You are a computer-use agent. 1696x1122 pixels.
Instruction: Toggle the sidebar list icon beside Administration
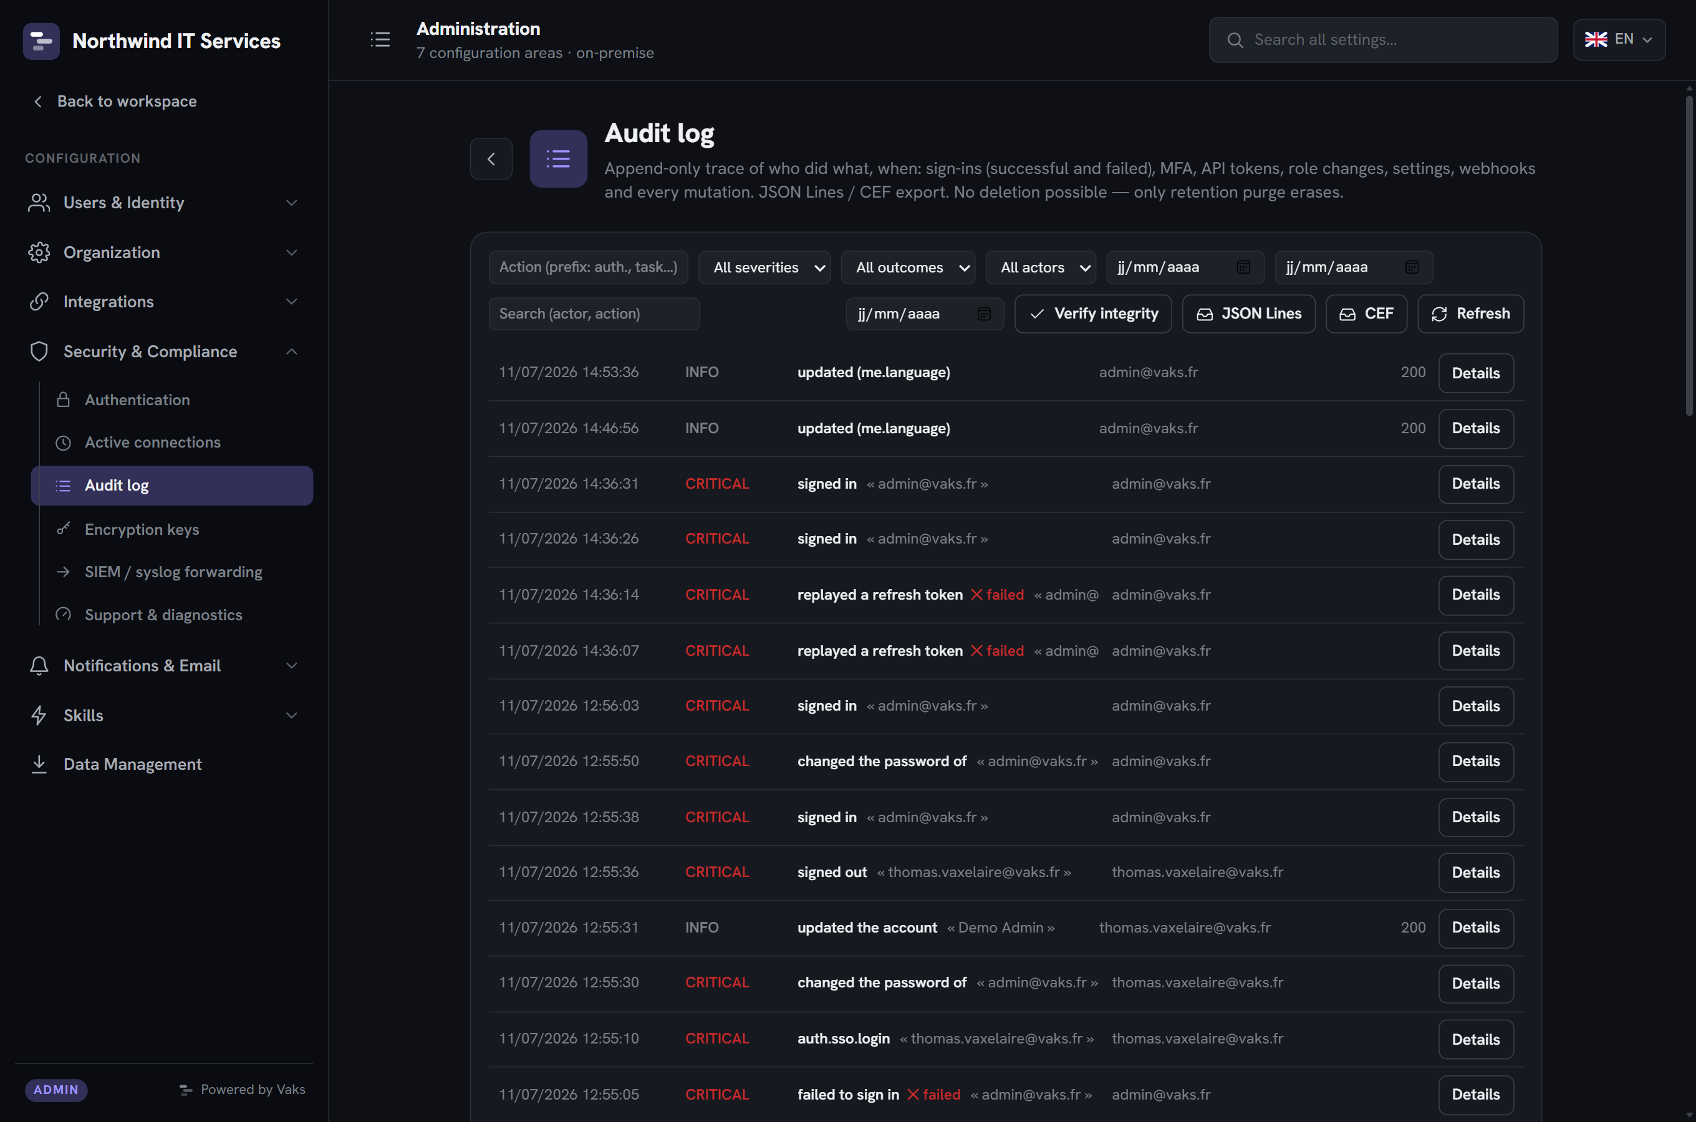(380, 39)
